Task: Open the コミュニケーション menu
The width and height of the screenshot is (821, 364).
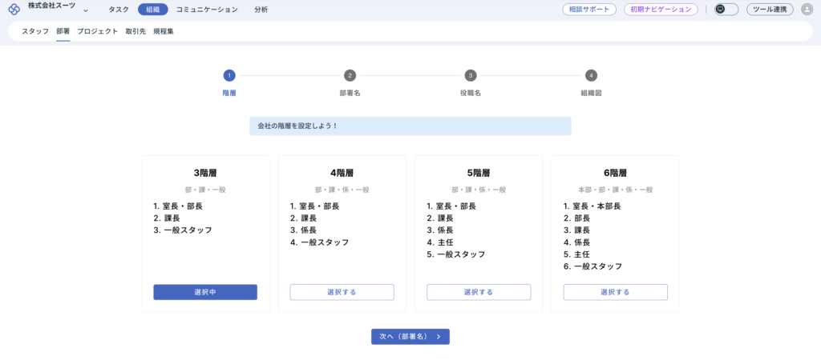Action: coord(207,10)
